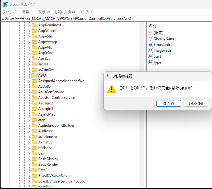Click the key tree vertical scrollbar thumb
The width and height of the screenshot is (212, 189).
(142, 42)
